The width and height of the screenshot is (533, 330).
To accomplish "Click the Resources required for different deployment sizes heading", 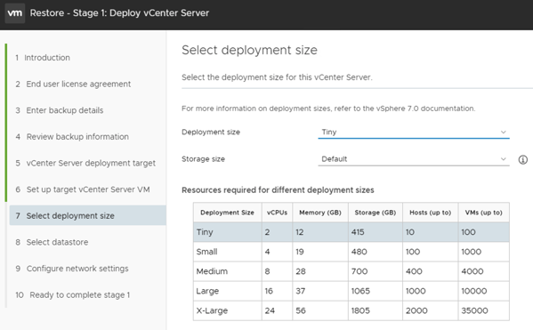I will pos(278,190).
